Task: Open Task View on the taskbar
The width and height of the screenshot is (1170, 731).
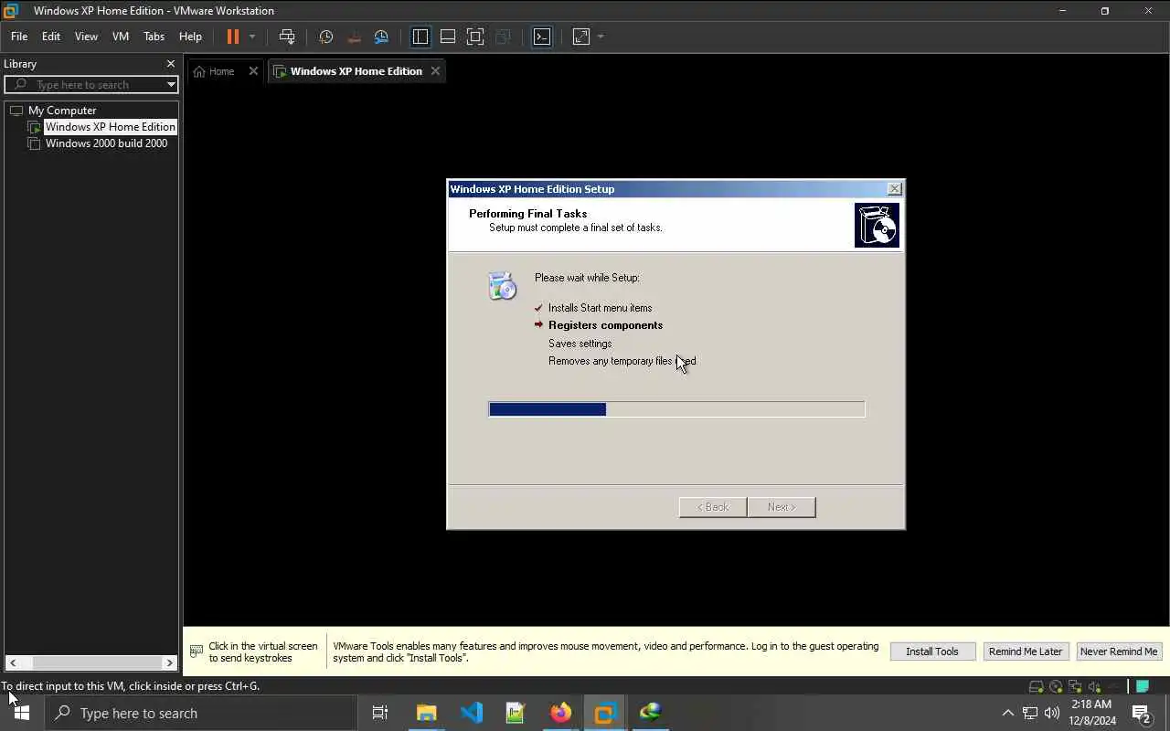Action: click(380, 713)
